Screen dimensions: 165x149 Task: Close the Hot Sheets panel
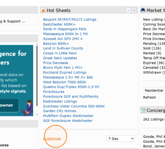click(x=134, y=10)
